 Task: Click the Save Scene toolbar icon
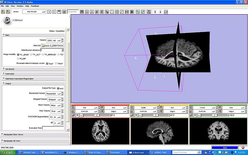tap(8, 12)
